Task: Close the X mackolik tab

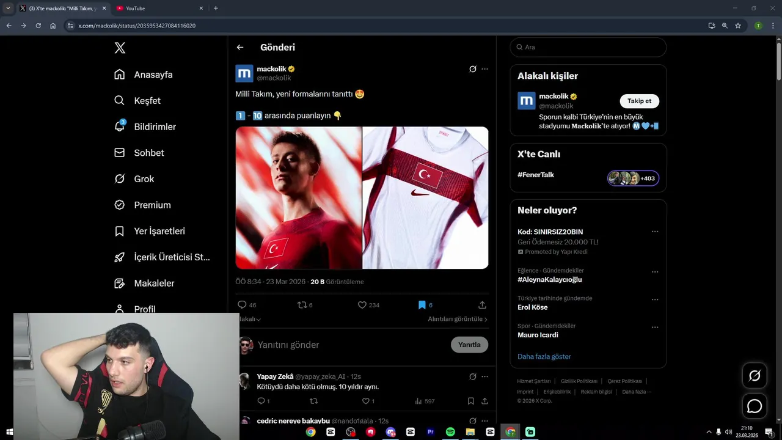Action: [x=104, y=9]
